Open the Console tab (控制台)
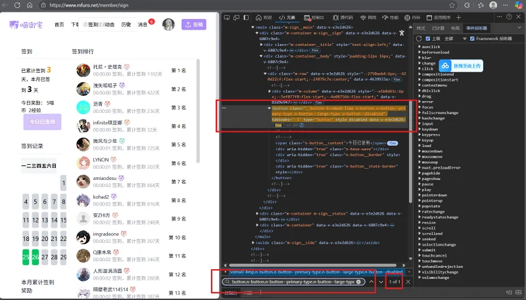 [x=314, y=18]
